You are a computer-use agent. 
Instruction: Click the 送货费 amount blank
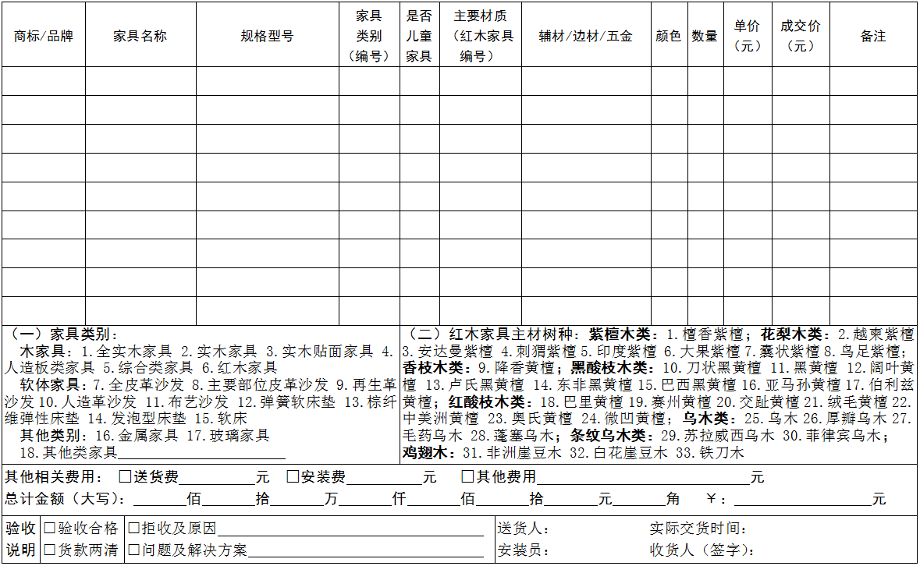click(216, 477)
